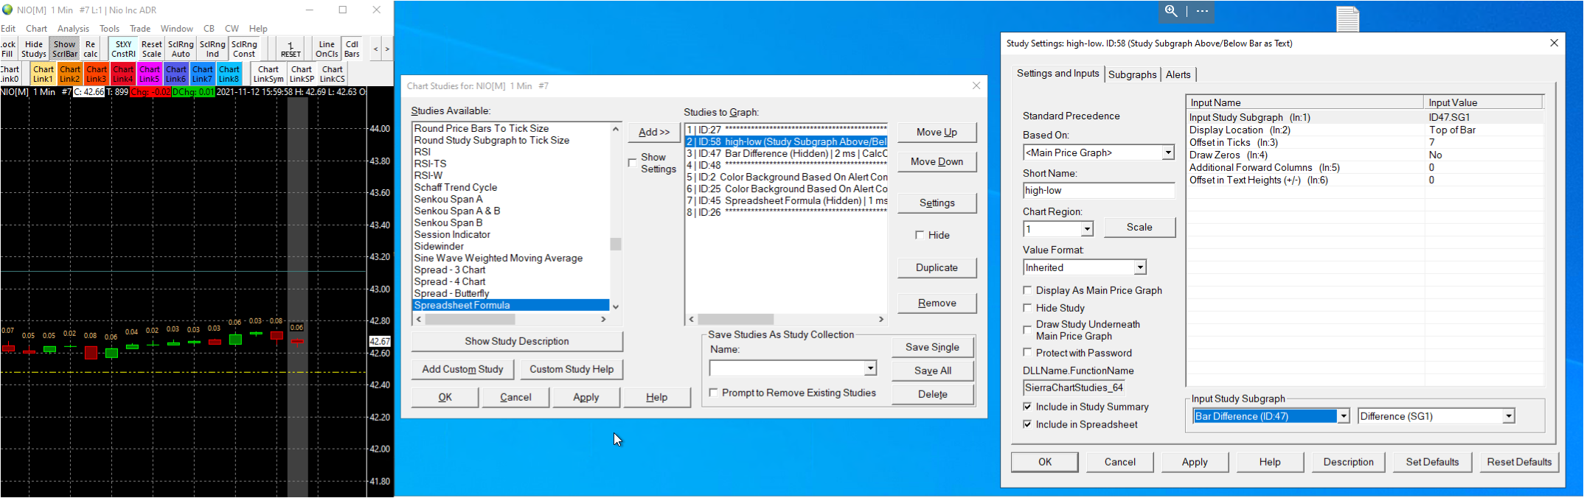Click the RESET toolbar icon

(x=291, y=49)
